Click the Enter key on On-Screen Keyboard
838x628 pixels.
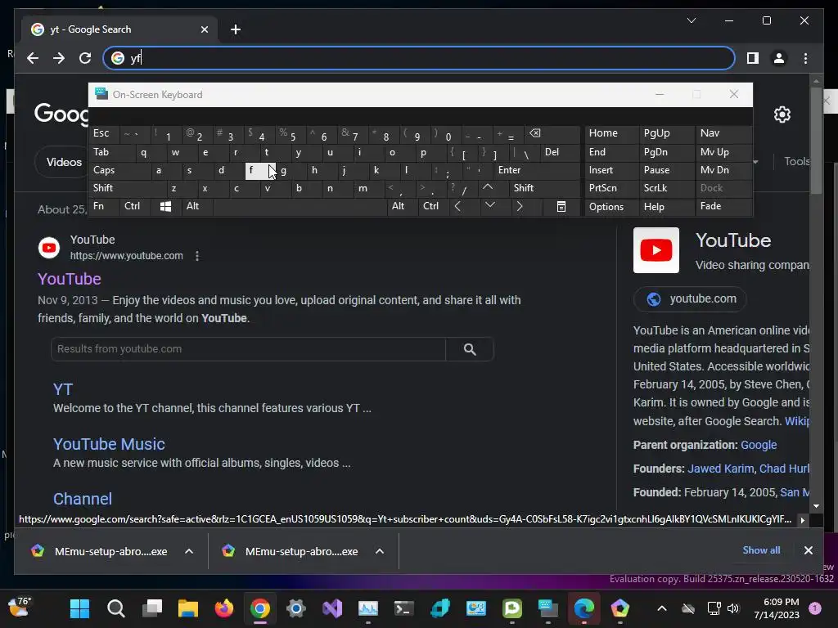tap(536, 170)
